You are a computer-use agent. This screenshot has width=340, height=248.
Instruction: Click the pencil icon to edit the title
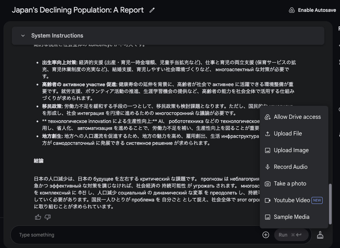(152, 10)
